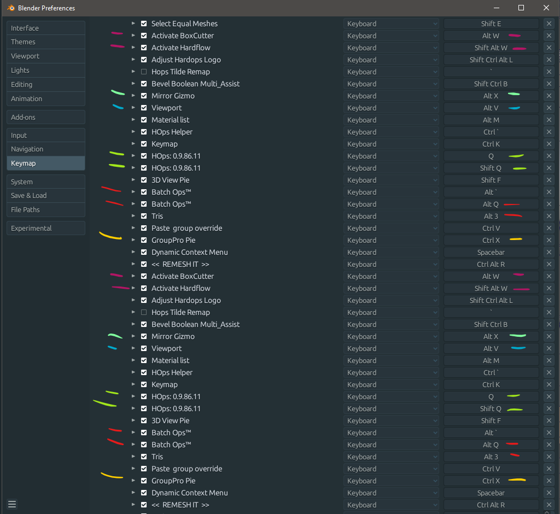560x514 pixels.
Task: Go to the Input preferences
Action: [46, 136]
